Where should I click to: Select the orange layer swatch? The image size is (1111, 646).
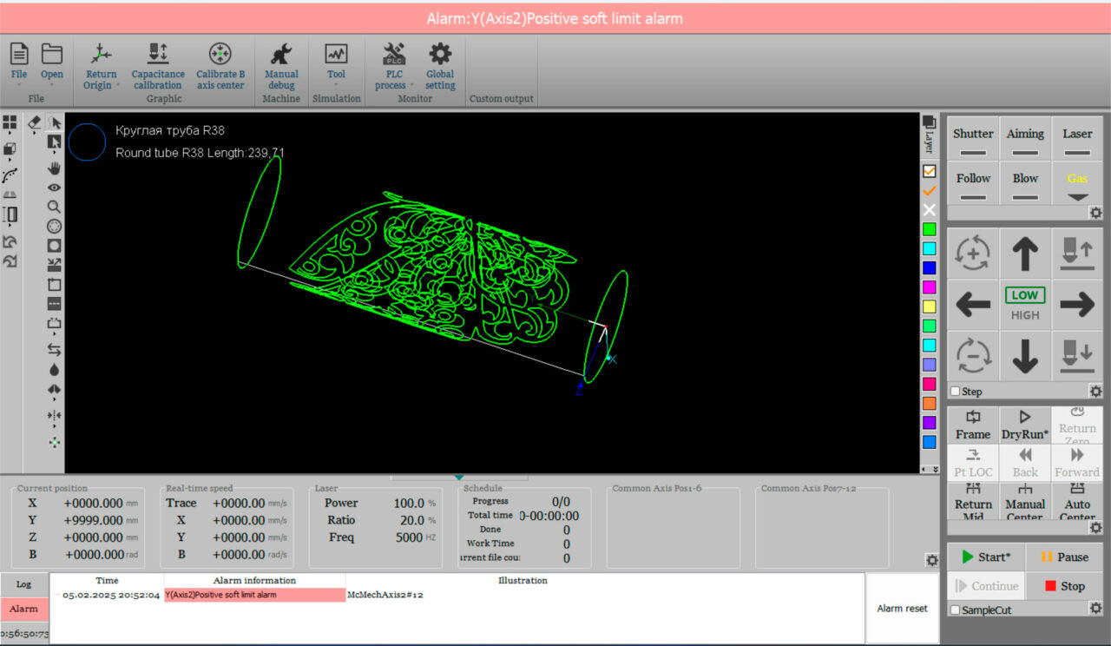coord(930,403)
